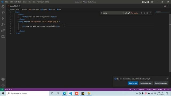Toggle the bottom panel layout icon
This screenshot has width=171, height=96.
145,2
